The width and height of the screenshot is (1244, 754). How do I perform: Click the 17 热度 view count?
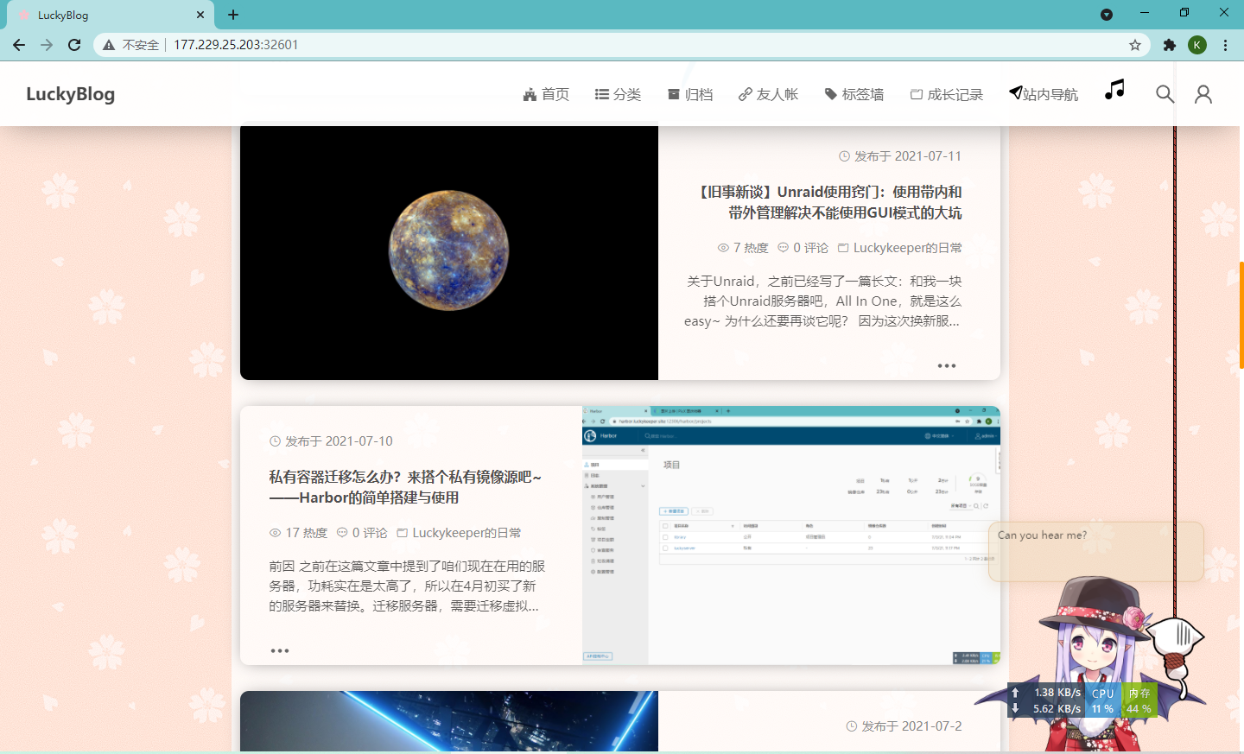298,533
